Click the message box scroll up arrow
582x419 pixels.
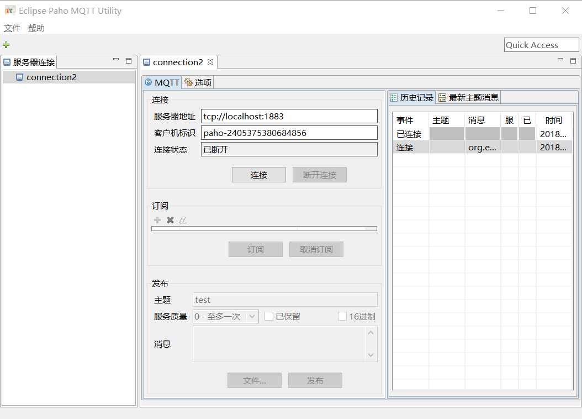(x=371, y=333)
